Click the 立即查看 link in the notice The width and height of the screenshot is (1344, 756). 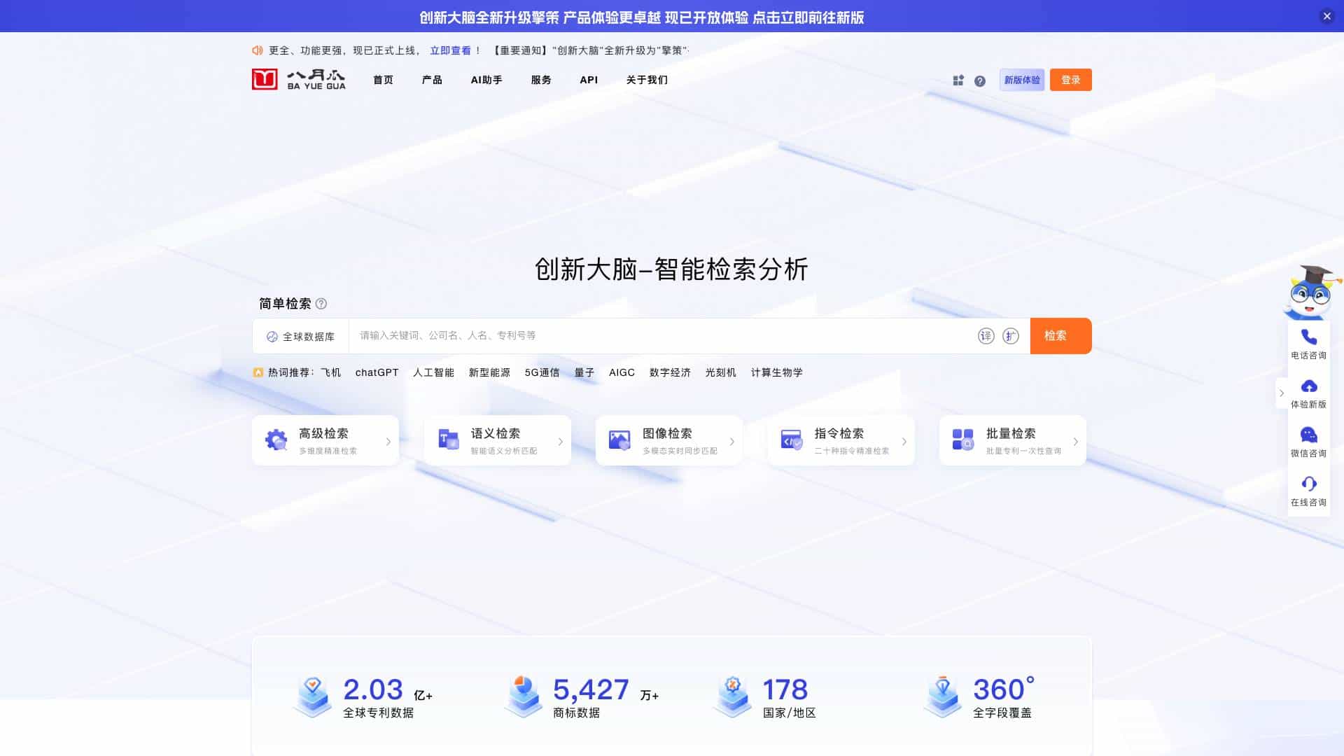451,50
